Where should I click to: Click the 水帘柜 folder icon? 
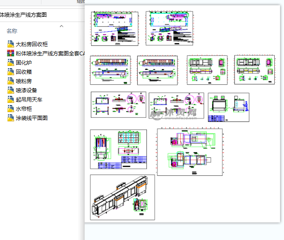(11, 109)
